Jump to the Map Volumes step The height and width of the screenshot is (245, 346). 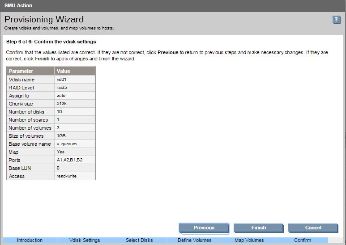(249, 241)
